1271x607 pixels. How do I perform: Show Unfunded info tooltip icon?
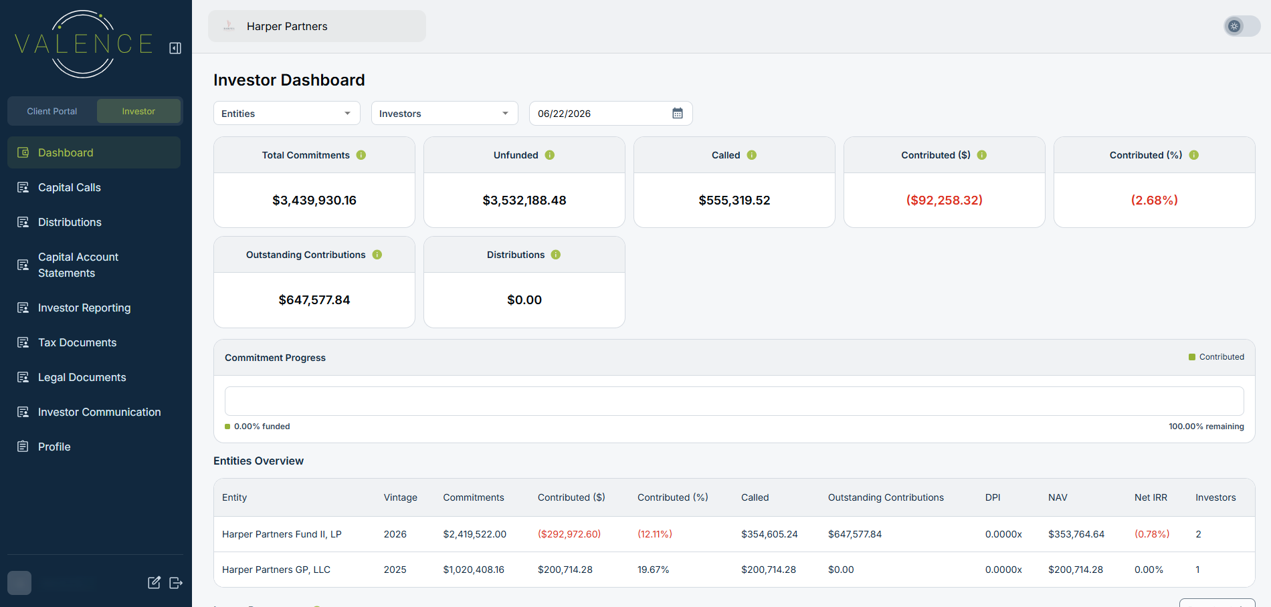coord(550,155)
